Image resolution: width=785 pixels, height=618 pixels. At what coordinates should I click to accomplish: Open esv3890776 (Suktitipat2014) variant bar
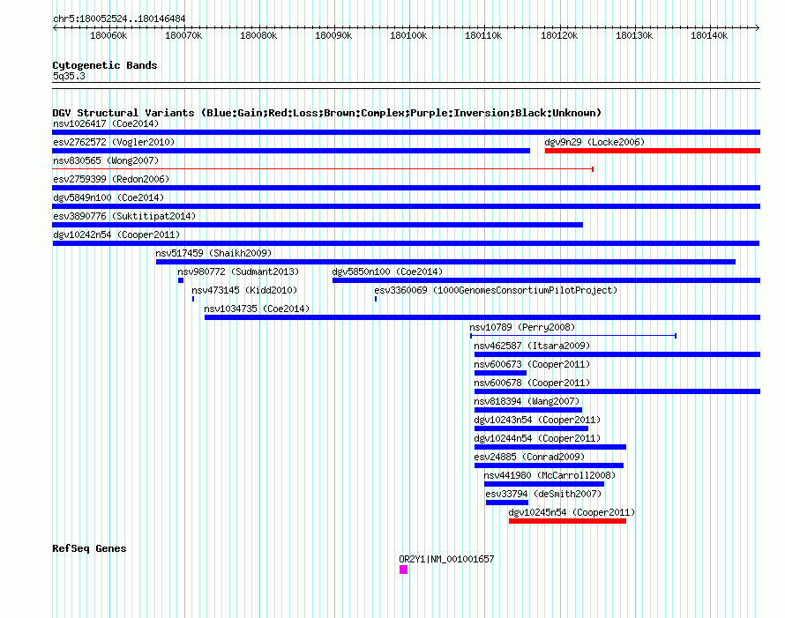coord(318,225)
